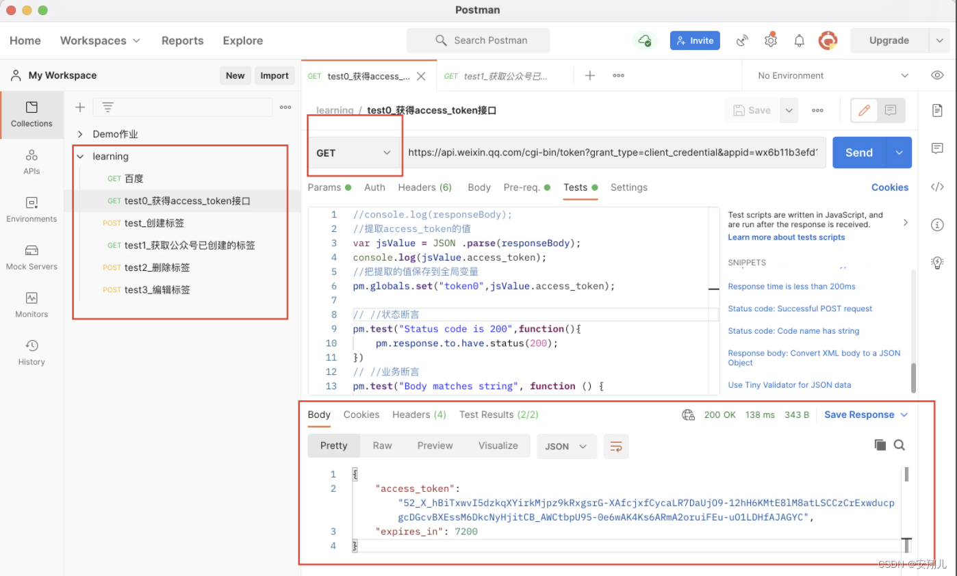This screenshot has height=576, width=957.
Task: Open the Save button dropdown arrow
Action: pos(789,110)
